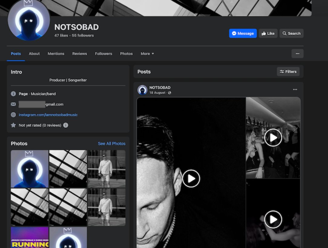Image resolution: width=328 pixels, height=248 pixels.
Task: Click the post author avatar
Action: (x=142, y=90)
